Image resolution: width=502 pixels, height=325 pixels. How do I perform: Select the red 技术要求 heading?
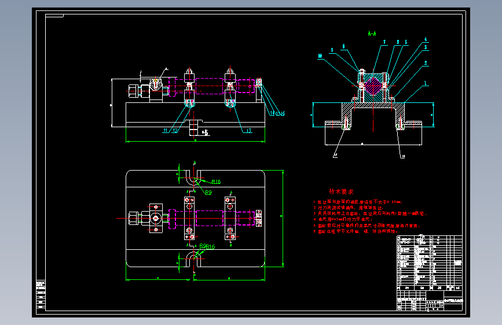pyautogui.click(x=341, y=191)
